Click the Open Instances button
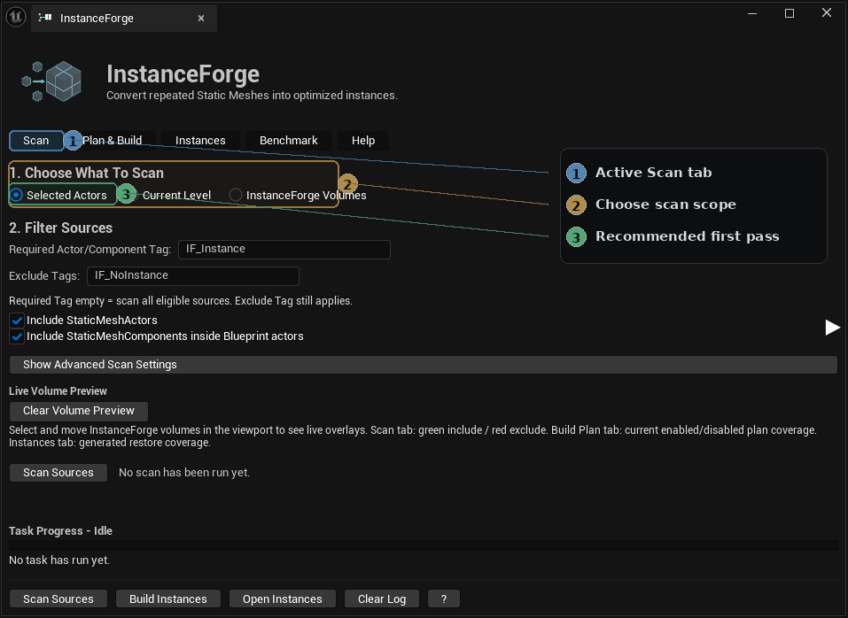848x618 pixels. point(283,599)
